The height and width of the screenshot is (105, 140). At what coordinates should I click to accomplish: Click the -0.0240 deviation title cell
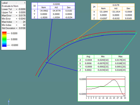pyautogui.click(x=56, y=4)
